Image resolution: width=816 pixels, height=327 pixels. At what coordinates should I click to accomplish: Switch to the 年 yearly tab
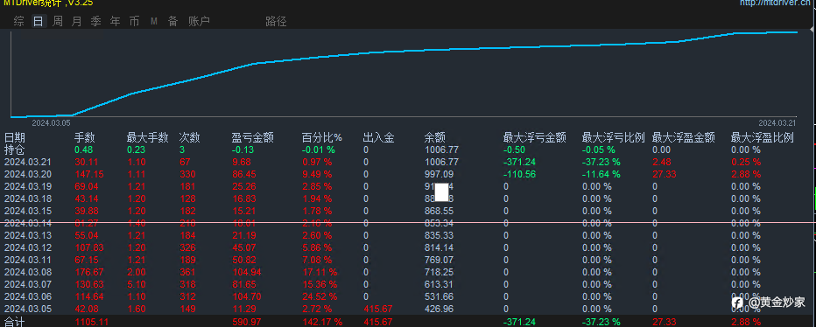pos(115,21)
